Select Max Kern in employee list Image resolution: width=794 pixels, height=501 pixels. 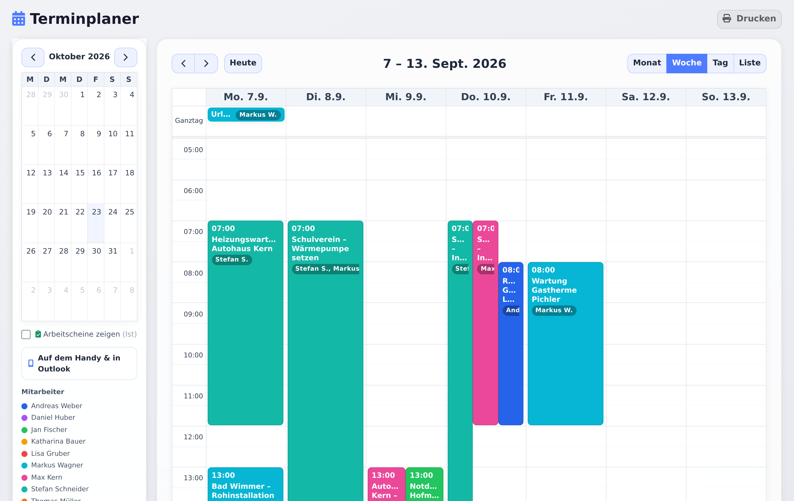pyautogui.click(x=46, y=477)
